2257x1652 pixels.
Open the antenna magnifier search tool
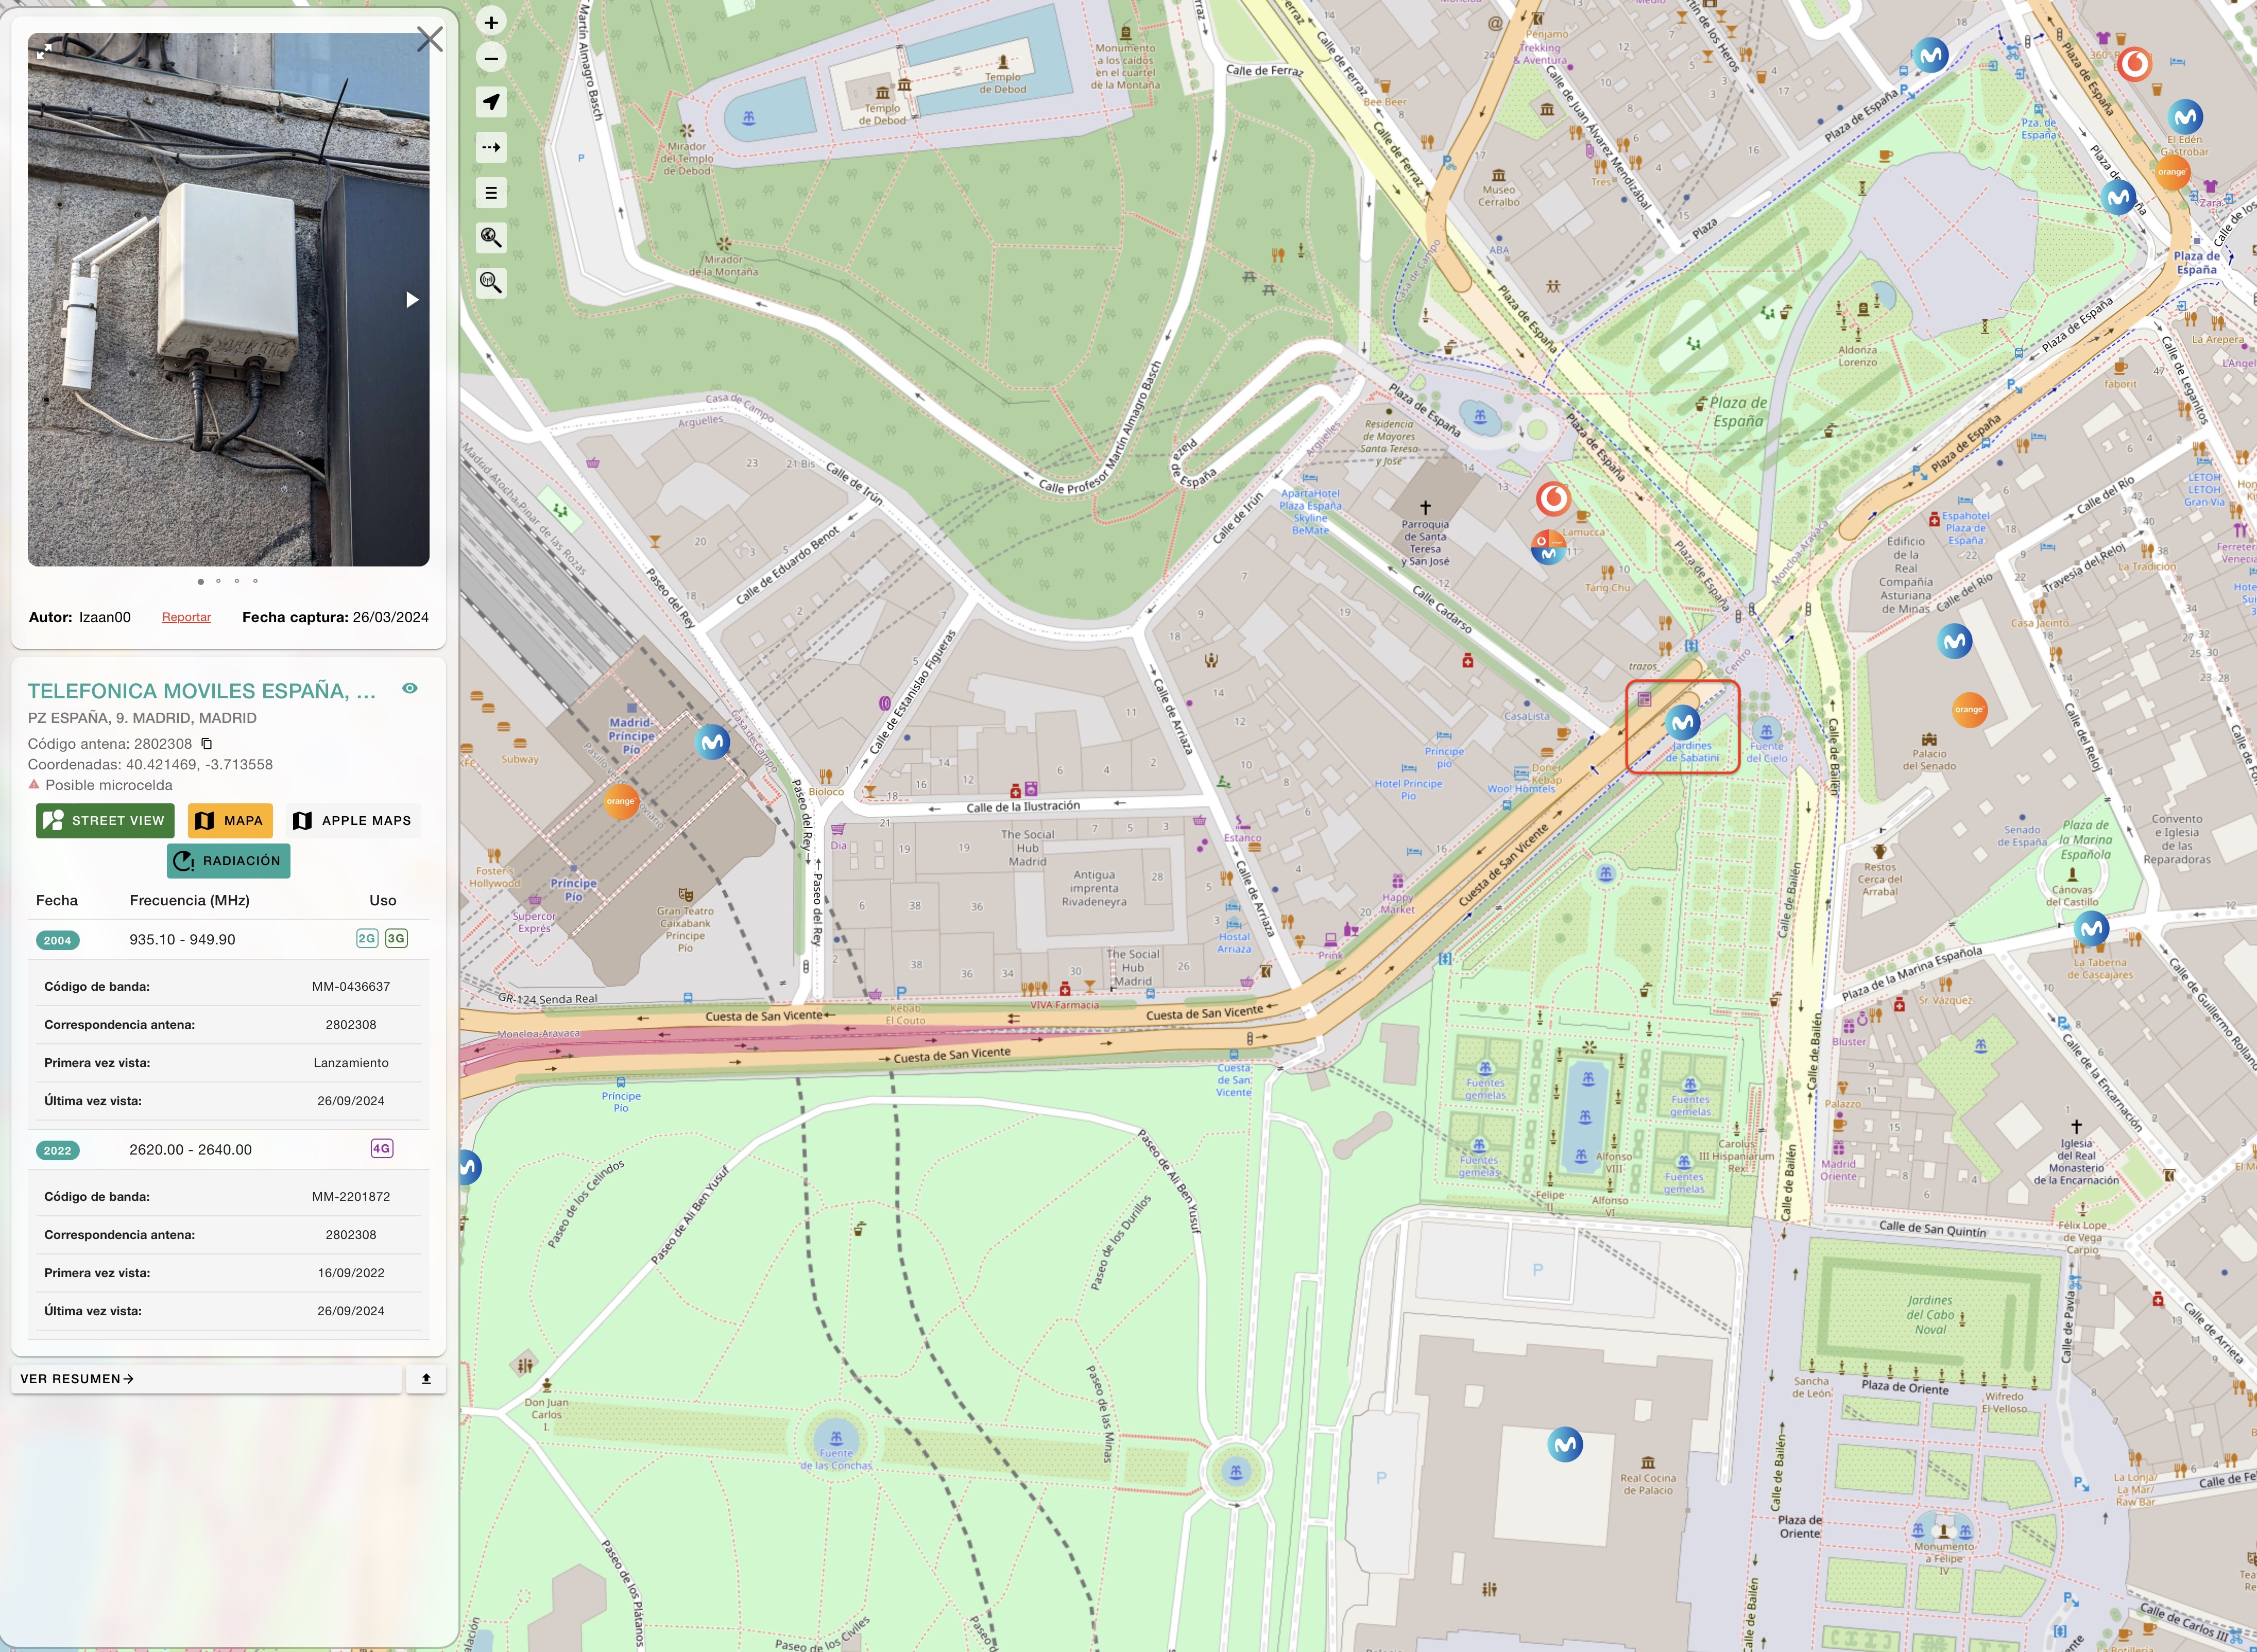pyautogui.click(x=491, y=283)
